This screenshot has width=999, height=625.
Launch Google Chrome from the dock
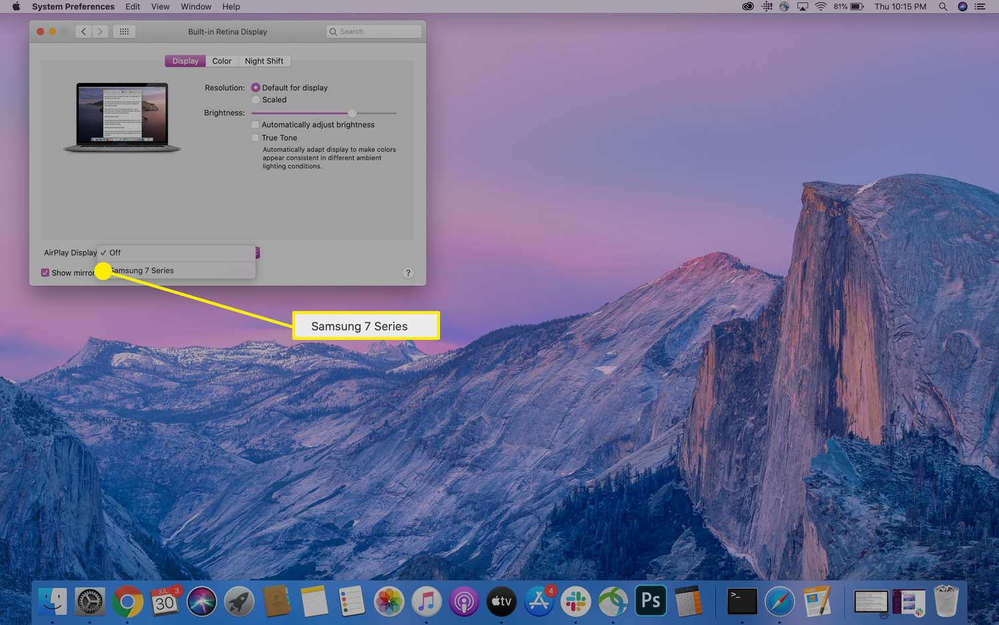point(127,602)
